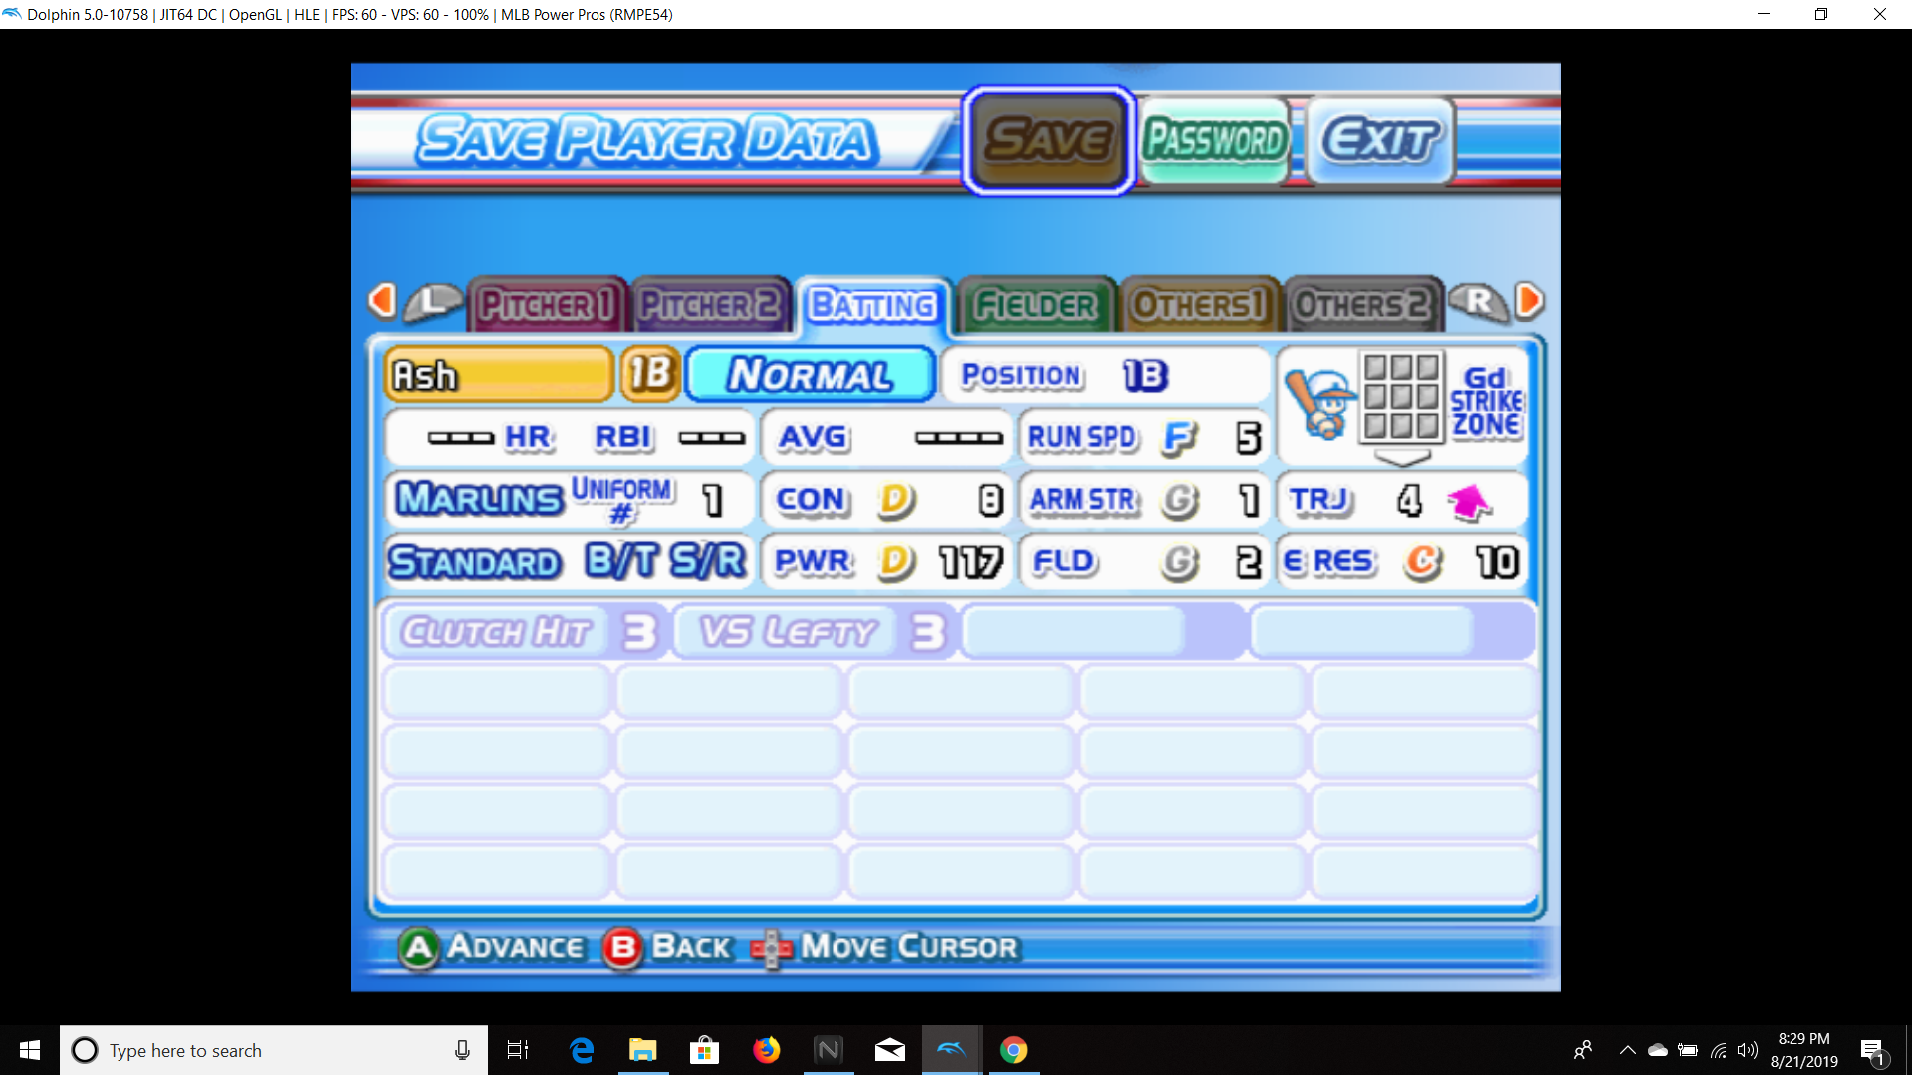This screenshot has width=1912, height=1075.
Task: Open the Mail app from the taskbar
Action: [890, 1050]
